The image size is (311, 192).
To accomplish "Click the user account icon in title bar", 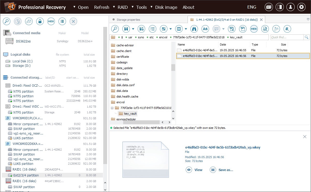I will coord(290,7).
